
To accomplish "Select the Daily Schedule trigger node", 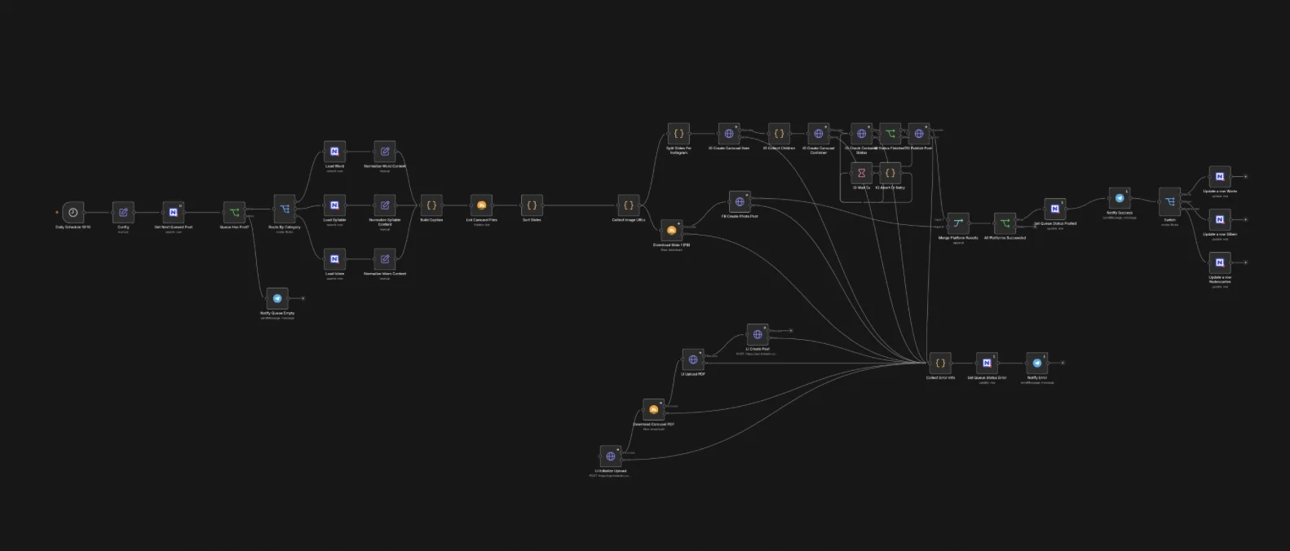I will [73, 212].
